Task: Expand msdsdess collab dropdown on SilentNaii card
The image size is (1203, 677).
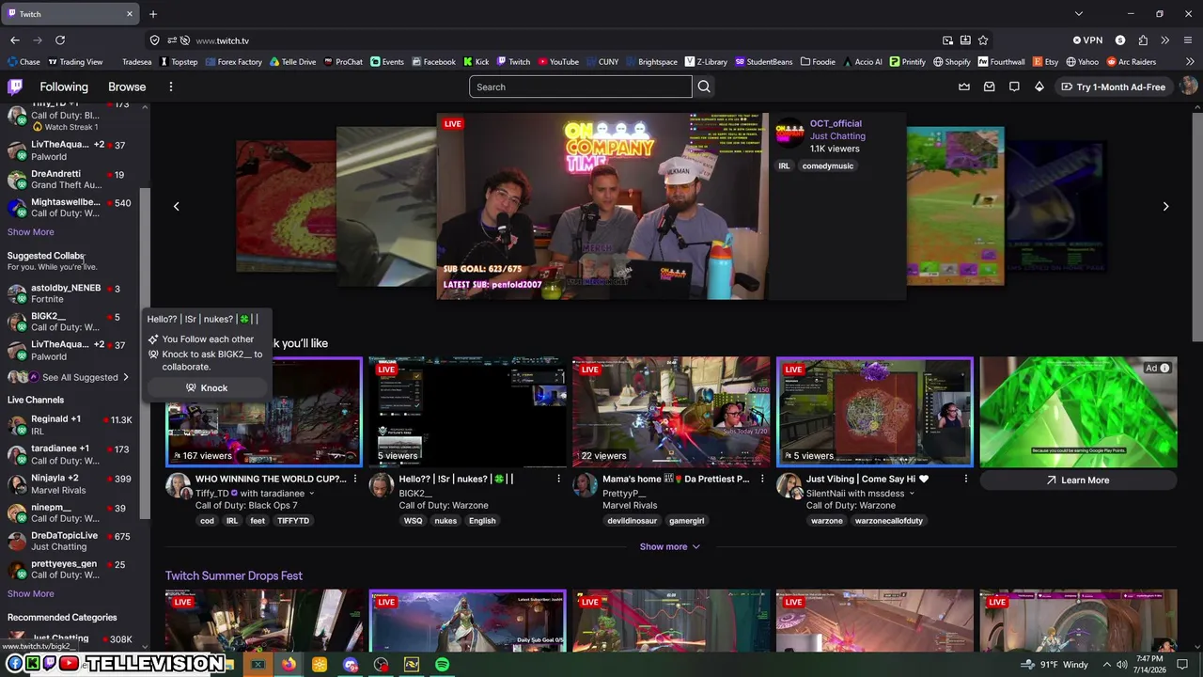Action: point(912,494)
